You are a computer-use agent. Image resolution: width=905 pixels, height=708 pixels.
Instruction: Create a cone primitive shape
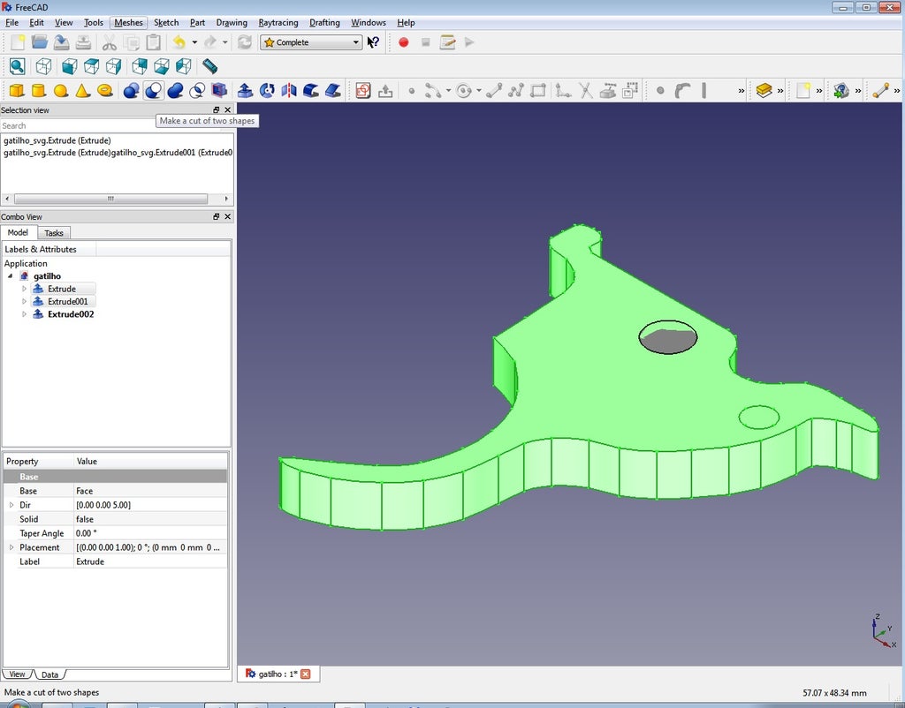[x=82, y=90]
